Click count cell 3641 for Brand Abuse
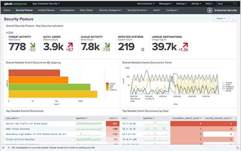This screenshot has height=151, width=241. click(x=113, y=124)
